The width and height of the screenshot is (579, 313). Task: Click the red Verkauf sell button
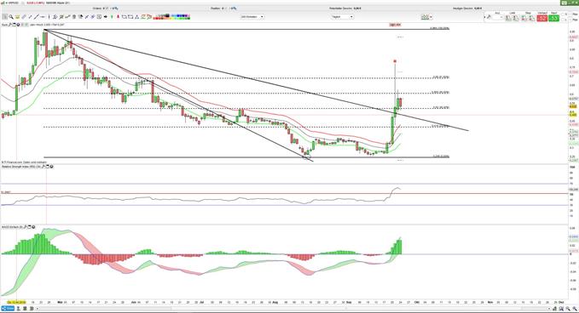542,18
